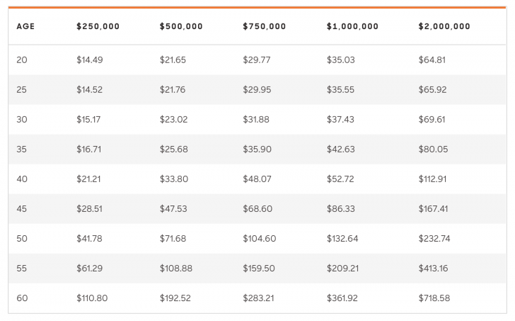Click the age 40 row label
The height and width of the screenshot is (321, 515).
tap(22, 179)
